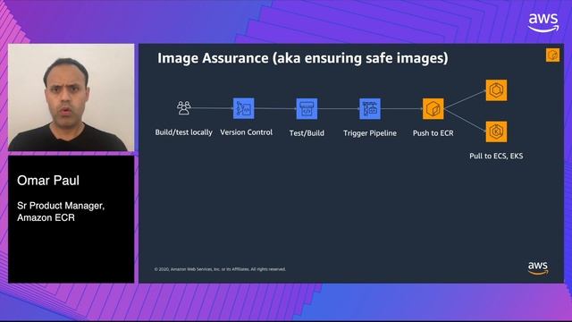This screenshot has width=572, height=322.
Task: Click the 'Test/Build' label
Action: coord(307,133)
